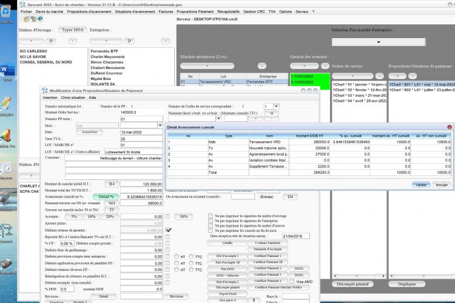
Task: Click the third toolbar icon with blue globe
Action: (40, 19)
